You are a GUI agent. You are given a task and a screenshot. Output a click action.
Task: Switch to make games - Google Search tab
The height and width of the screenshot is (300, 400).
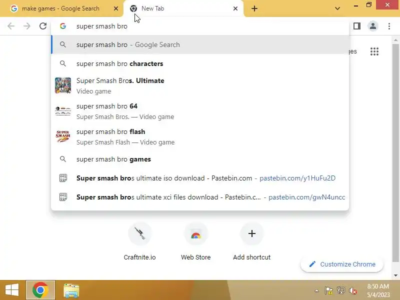[61, 8]
